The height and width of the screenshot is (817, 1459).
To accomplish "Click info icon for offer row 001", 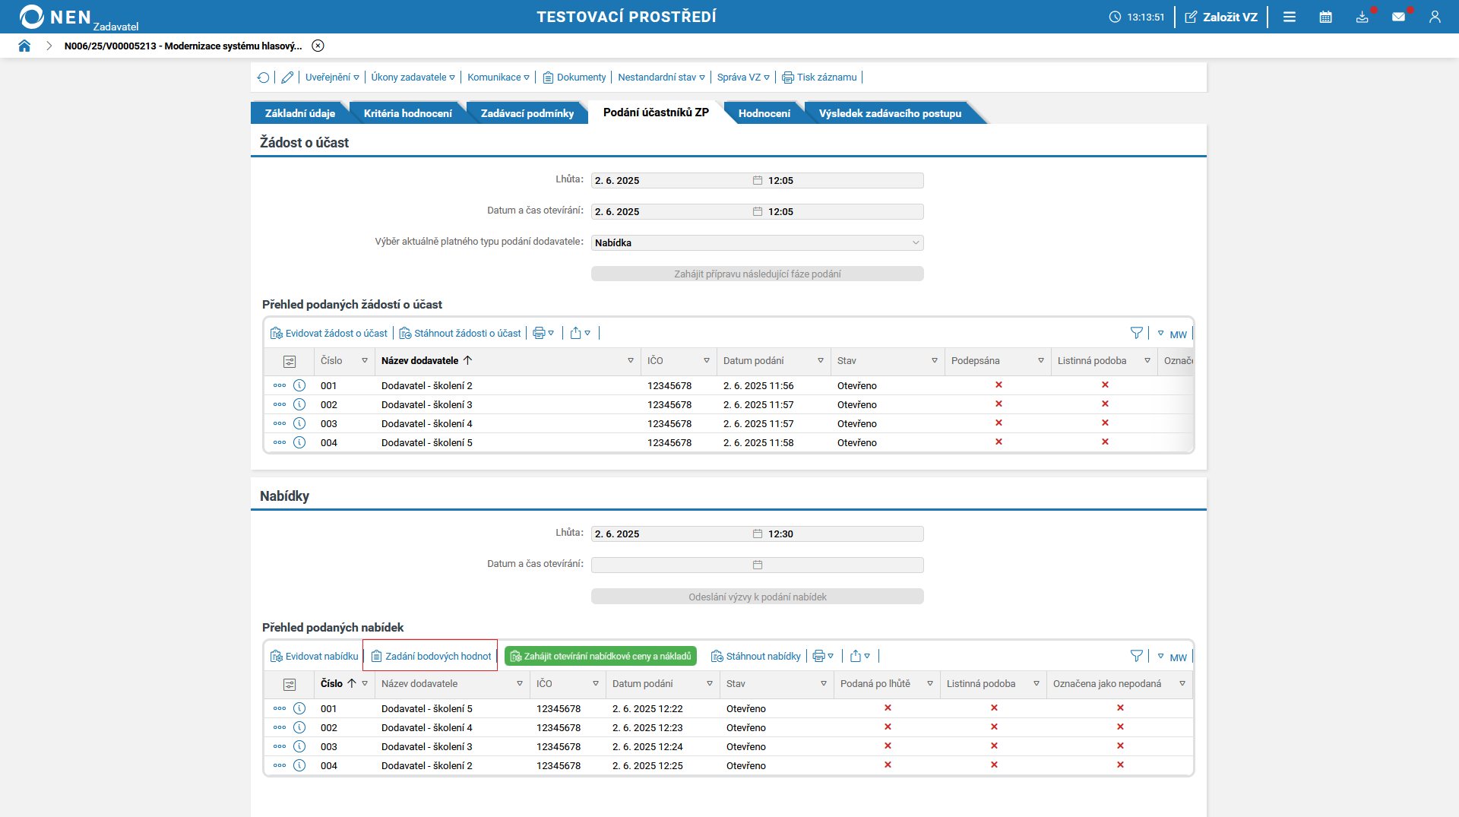I will [x=299, y=708].
